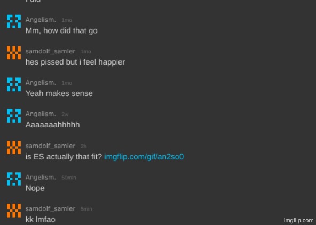
Task: Open Angelism username above 'Nope'
Action: (x=41, y=177)
